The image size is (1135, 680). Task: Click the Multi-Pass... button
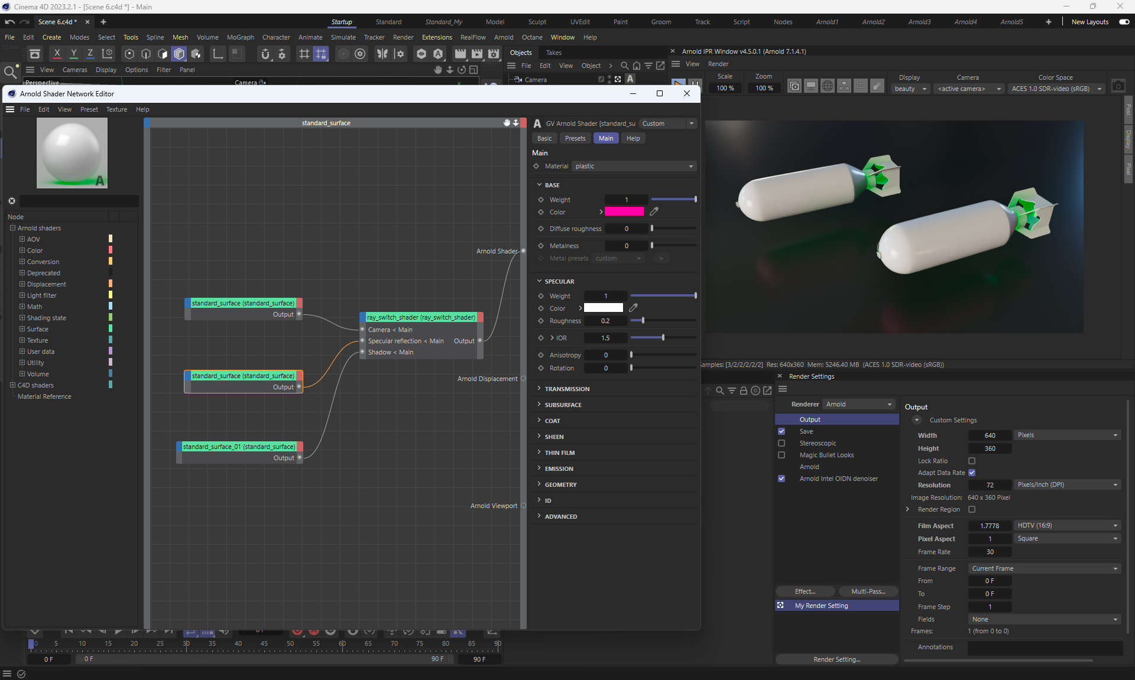point(868,591)
